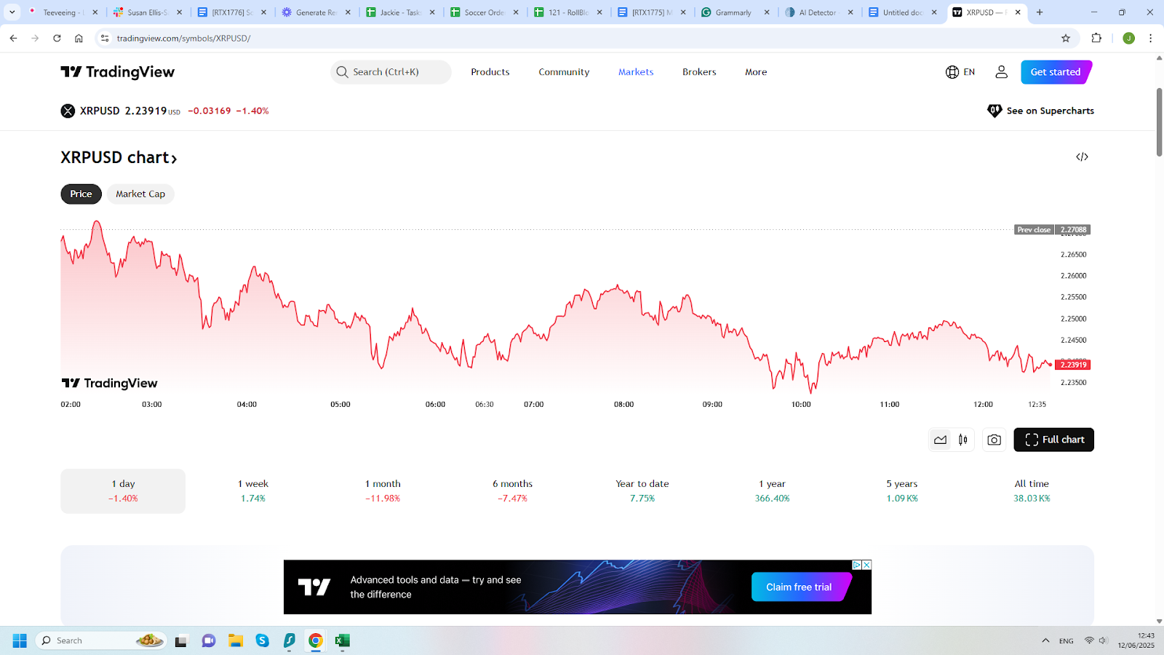Click the page vertical scrollbar
Screen dimensions: 1164x655
click(1159, 122)
